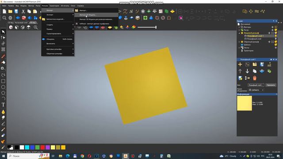The image size is (283, 159).
Task: Pick the red color swatch
Action: 42,148
